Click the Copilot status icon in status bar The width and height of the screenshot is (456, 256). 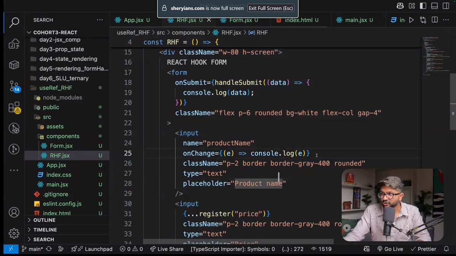tap(367, 249)
